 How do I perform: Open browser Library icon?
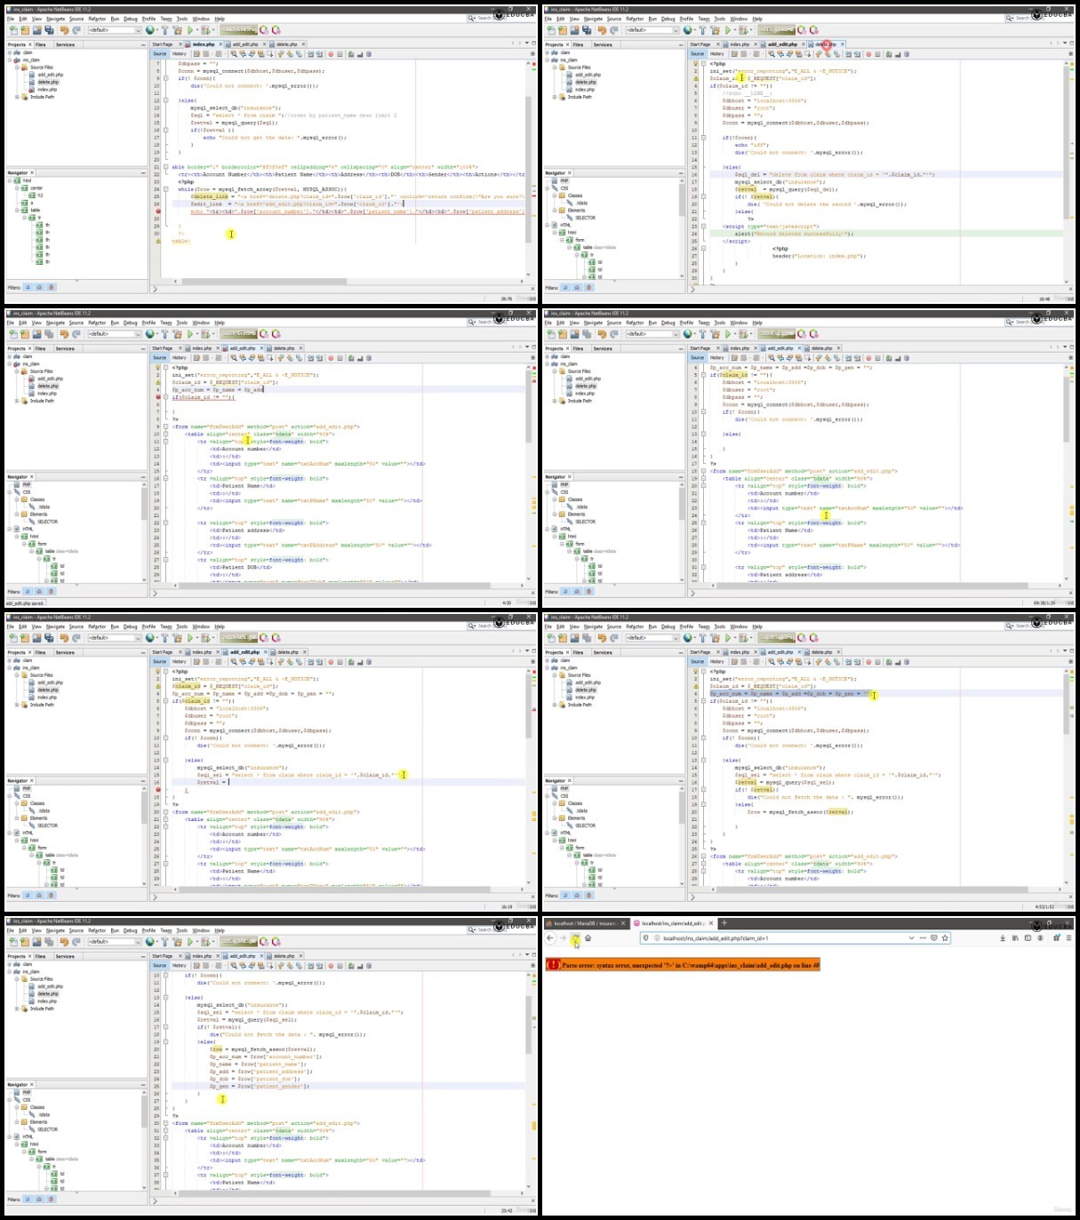point(1015,937)
